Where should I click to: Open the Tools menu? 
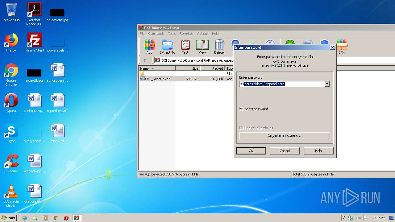click(172, 34)
